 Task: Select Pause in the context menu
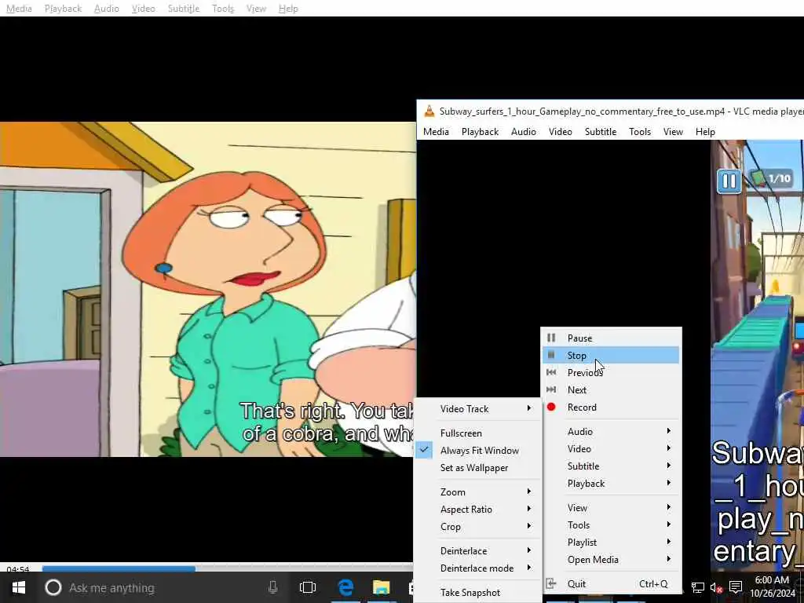[x=611, y=338]
